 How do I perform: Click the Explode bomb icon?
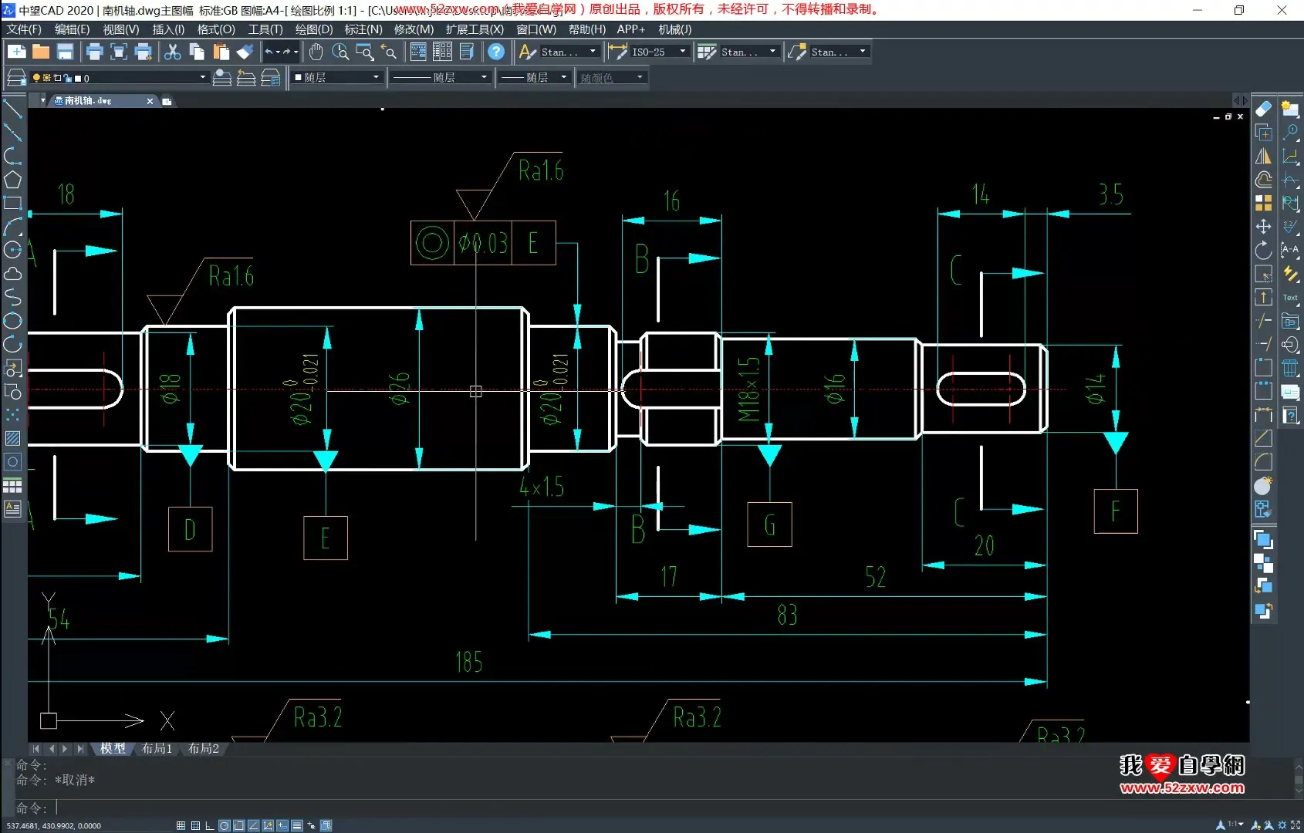point(1263,486)
